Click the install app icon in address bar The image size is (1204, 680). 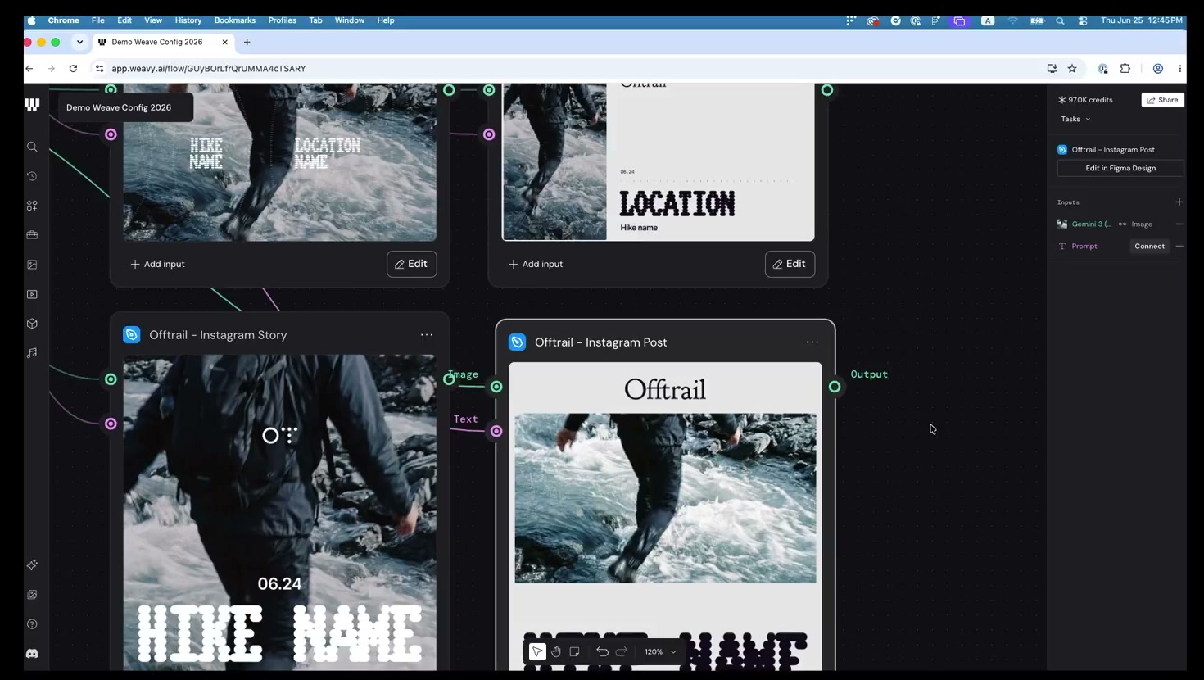click(x=1052, y=68)
